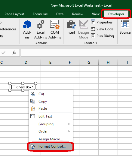Expand the Order submenu
132x156 pixels.
51,131
